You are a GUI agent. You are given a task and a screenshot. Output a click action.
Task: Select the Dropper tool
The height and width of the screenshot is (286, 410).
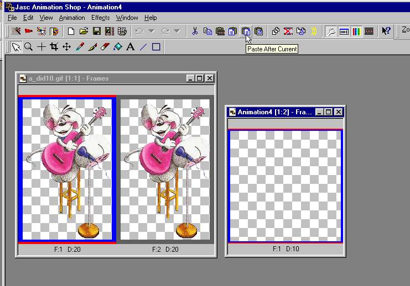[80, 47]
